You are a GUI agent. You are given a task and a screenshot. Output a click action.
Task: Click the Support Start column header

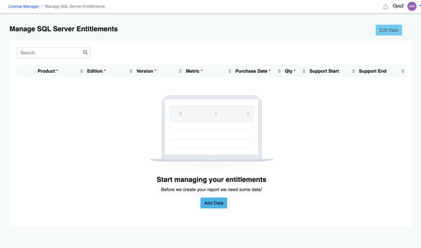point(324,71)
